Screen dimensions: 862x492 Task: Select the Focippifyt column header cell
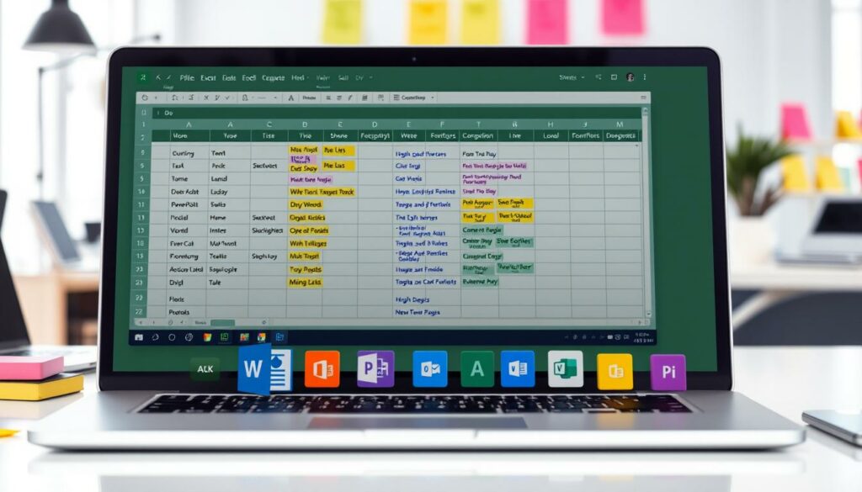coord(375,135)
